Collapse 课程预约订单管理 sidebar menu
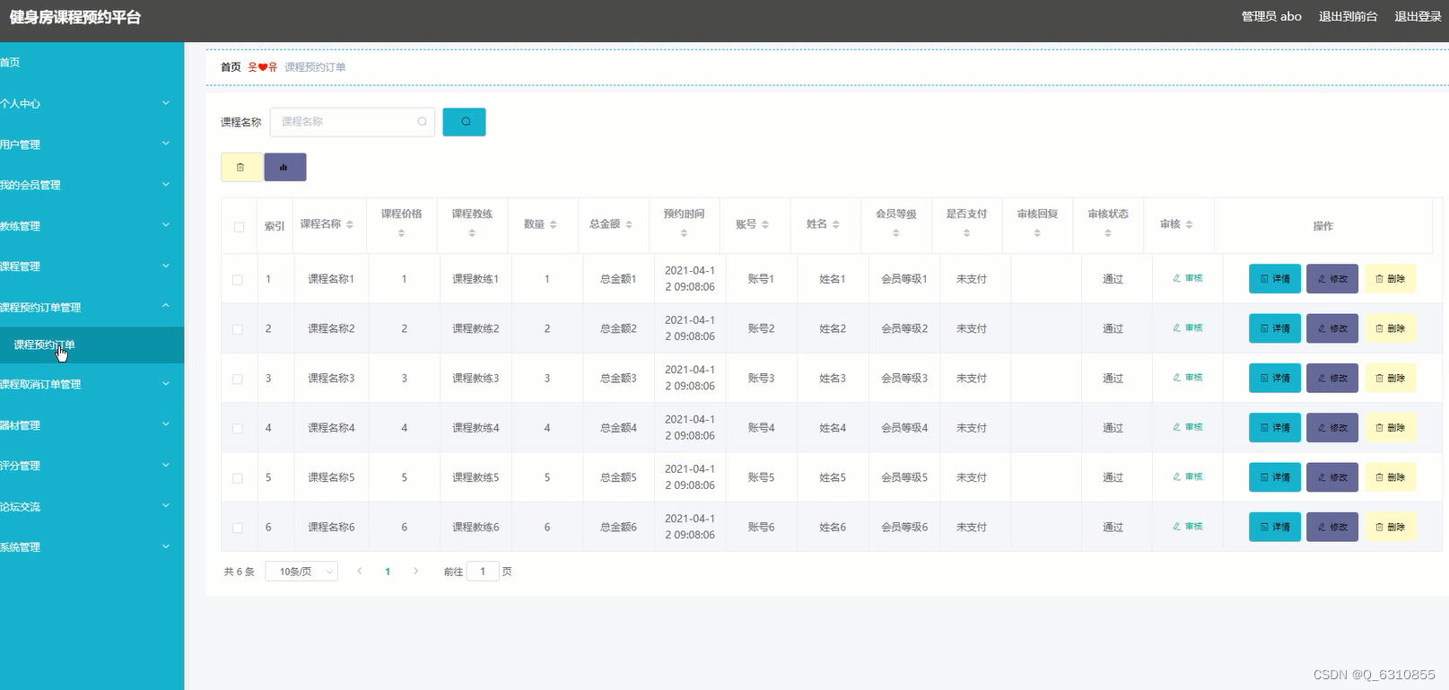1449x690 pixels. click(92, 307)
